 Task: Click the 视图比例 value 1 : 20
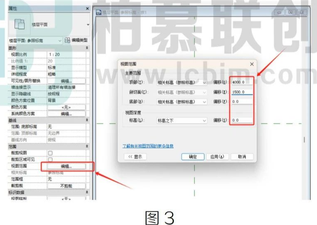tap(67, 54)
